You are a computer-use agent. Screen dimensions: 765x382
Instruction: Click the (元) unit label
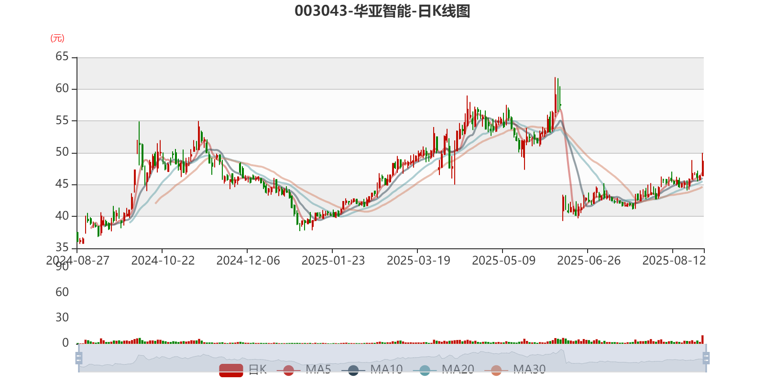coord(57,38)
